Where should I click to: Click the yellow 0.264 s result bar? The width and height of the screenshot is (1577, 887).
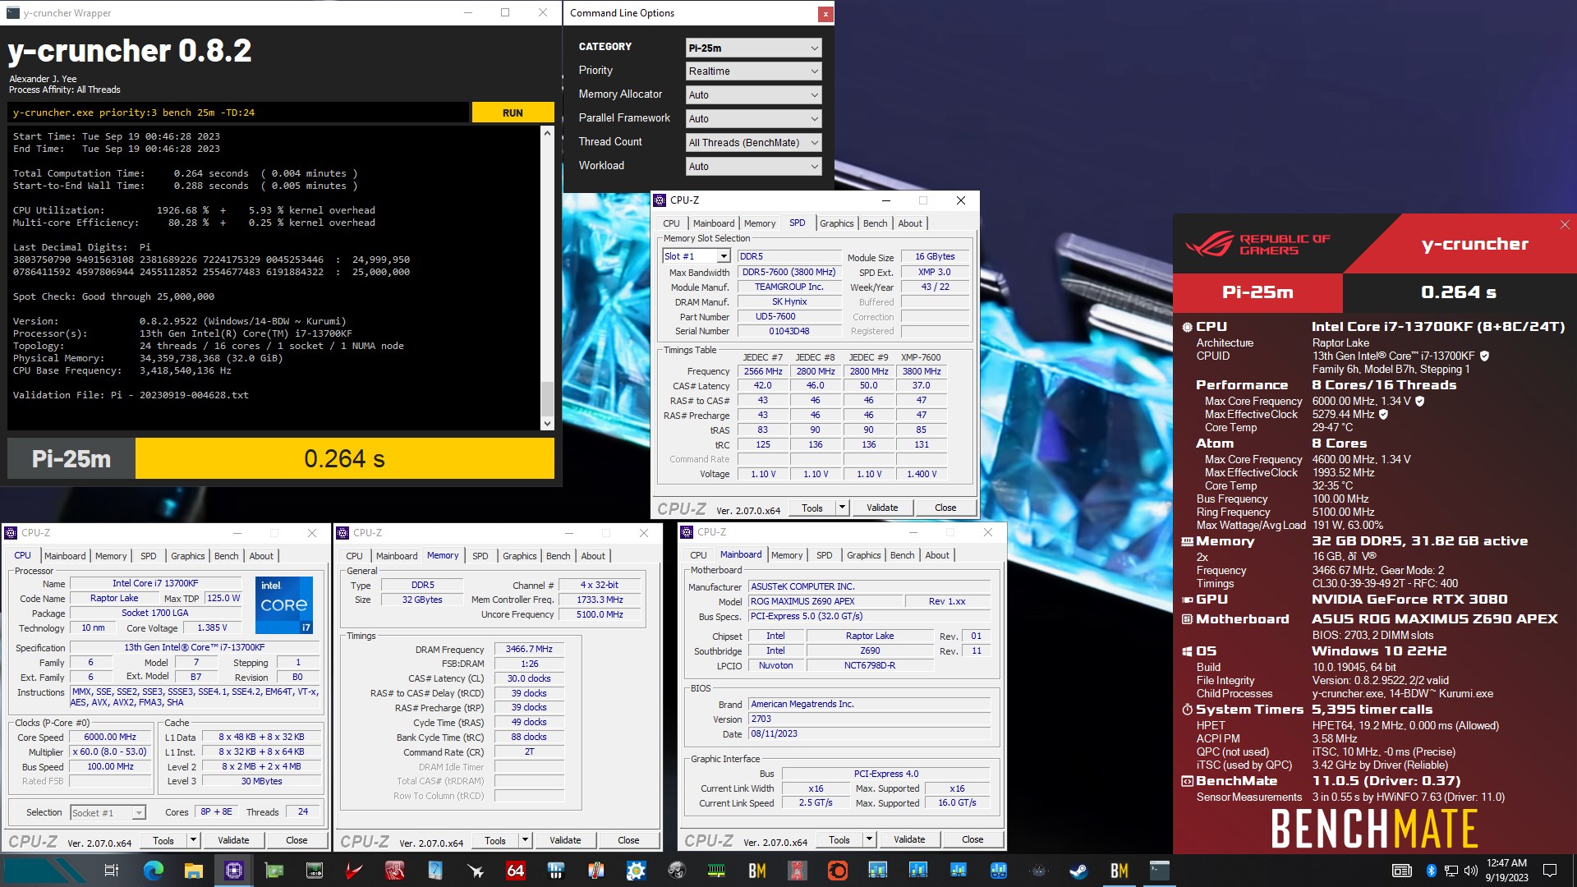345,458
